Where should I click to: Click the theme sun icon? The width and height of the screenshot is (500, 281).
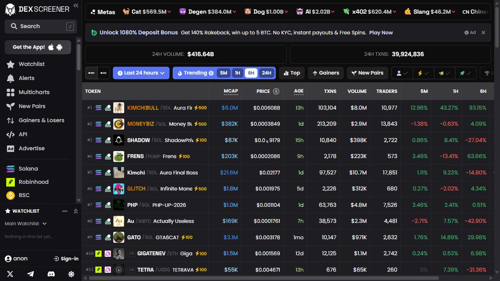click(x=71, y=274)
